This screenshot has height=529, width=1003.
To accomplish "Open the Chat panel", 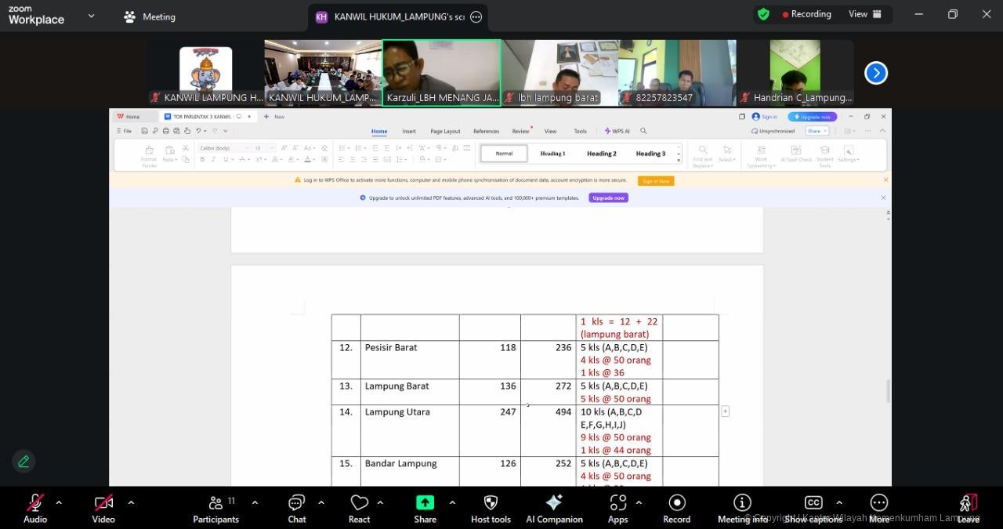I will 296,508.
